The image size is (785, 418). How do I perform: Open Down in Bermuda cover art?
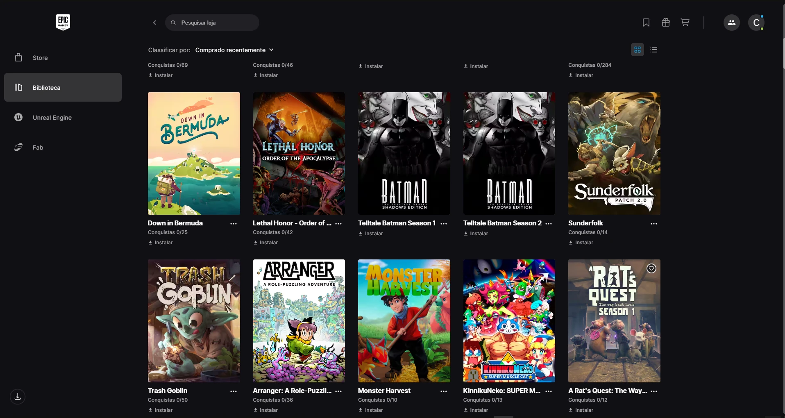[x=194, y=153]
